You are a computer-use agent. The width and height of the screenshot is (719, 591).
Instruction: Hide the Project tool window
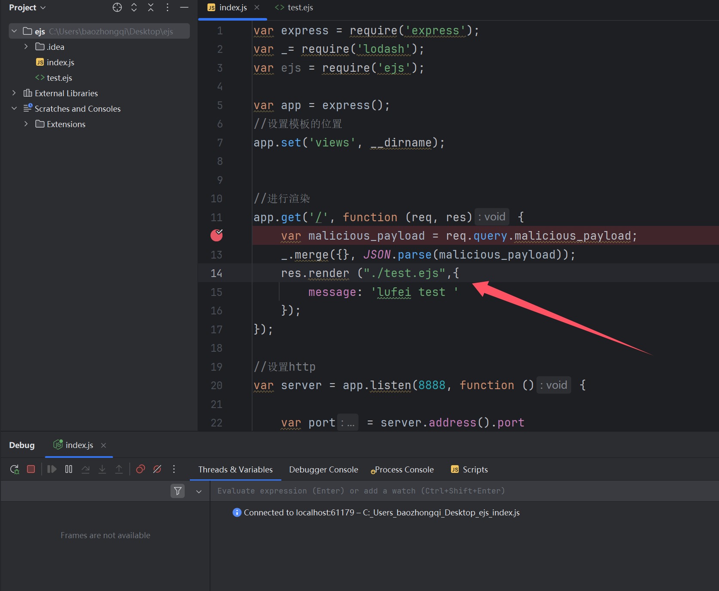(184, 7)
